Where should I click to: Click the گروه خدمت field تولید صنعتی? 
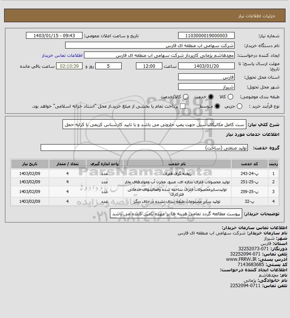(x=144, y=148)
